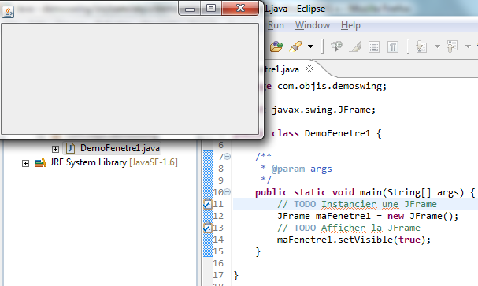Click line number 12 in the editor gutter
478x286 pixels.
(218, 216)
